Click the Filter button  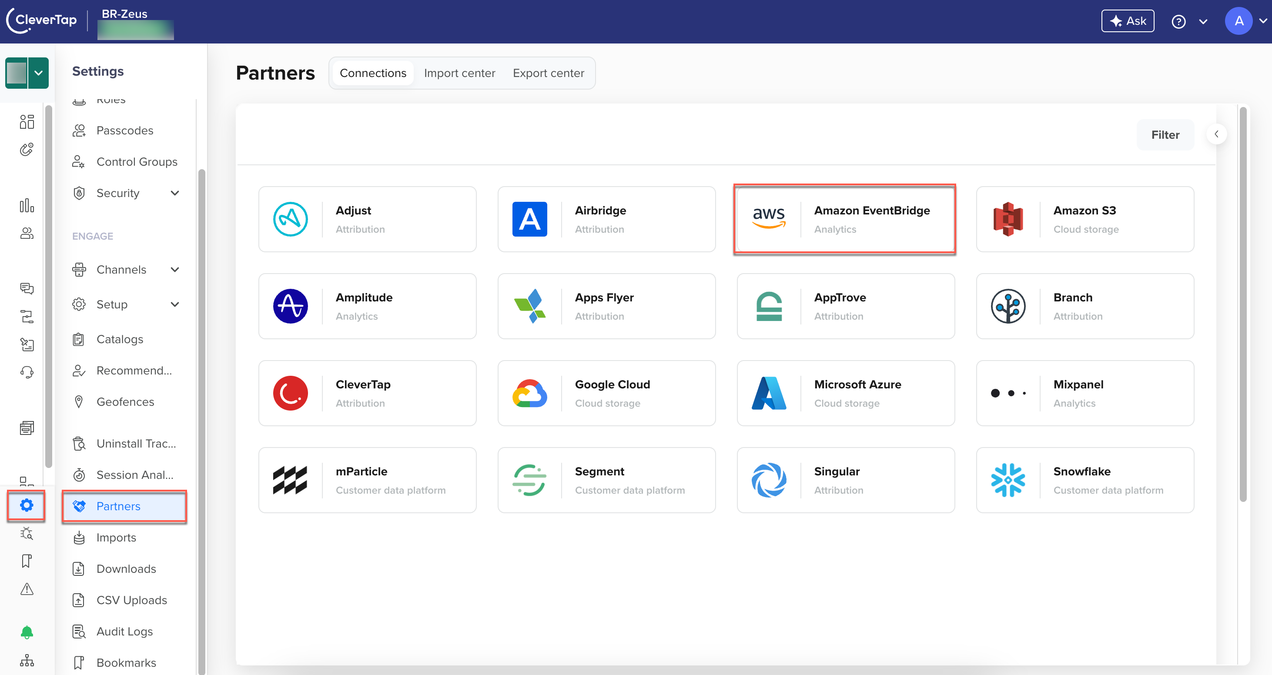1165,135
